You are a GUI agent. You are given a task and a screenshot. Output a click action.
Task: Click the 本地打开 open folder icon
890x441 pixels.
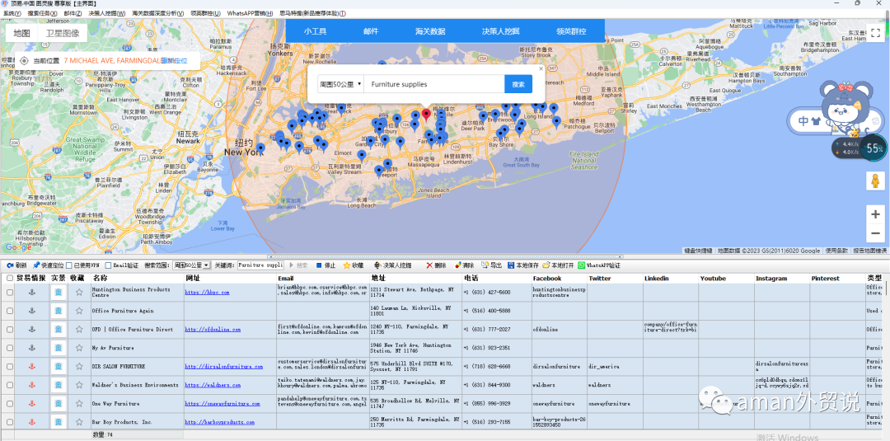click(546, 265)
